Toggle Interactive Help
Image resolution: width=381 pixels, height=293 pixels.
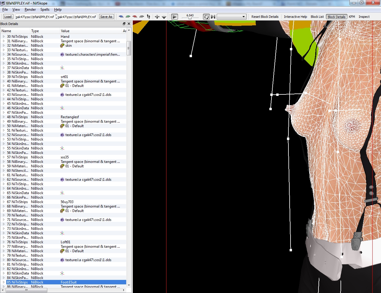coord(295,17)
